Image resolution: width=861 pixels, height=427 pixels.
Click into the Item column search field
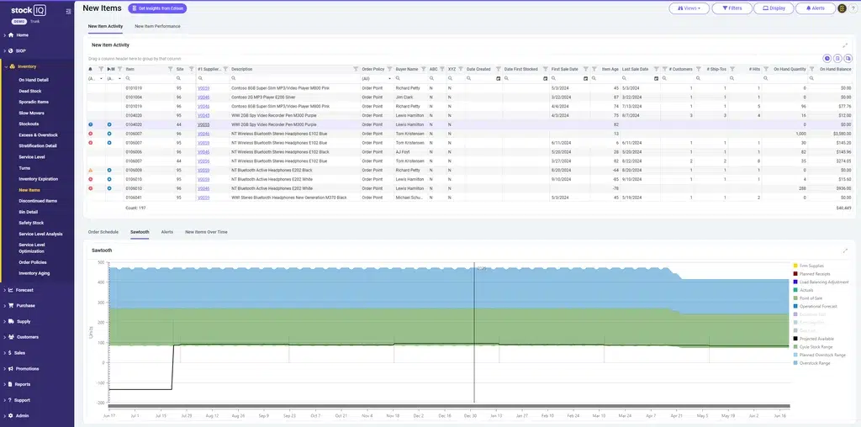(148, 78)
